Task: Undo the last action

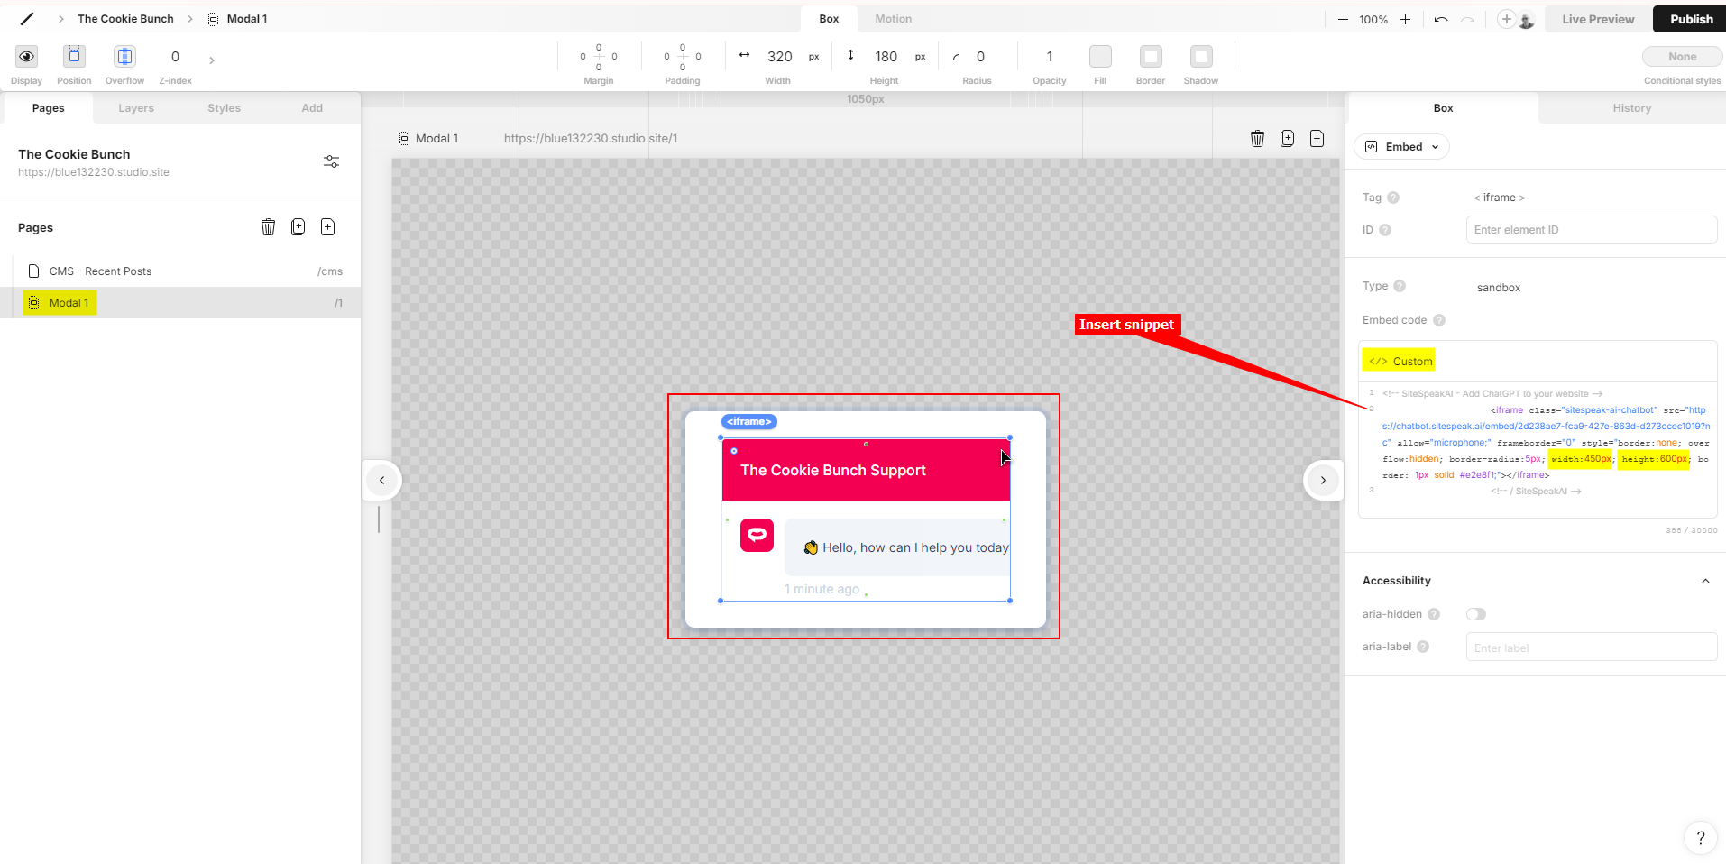Action: [1441, 19]
